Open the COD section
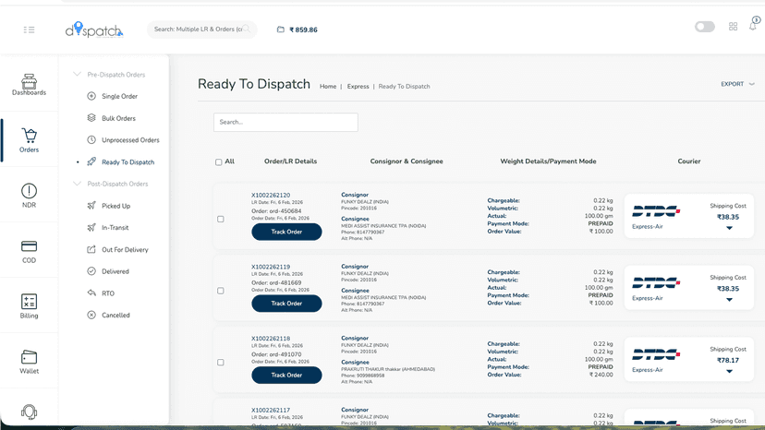 (x=29, y=252)
